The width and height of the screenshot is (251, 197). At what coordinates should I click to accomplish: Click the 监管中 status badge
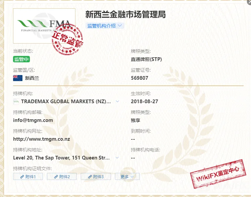click(21, 59)
